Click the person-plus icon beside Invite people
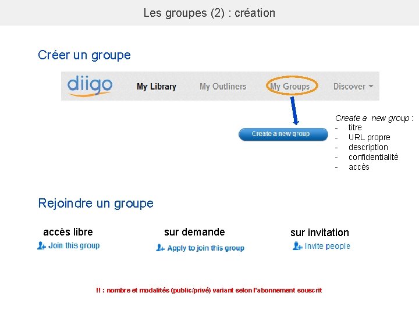This screenshot has width=419, height=314. [297, 245]
